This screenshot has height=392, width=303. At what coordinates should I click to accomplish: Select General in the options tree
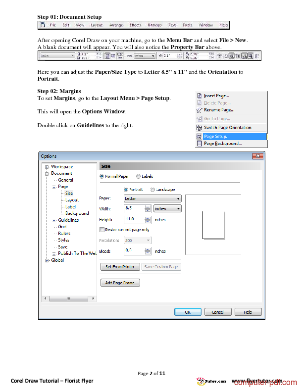[65, 180]
